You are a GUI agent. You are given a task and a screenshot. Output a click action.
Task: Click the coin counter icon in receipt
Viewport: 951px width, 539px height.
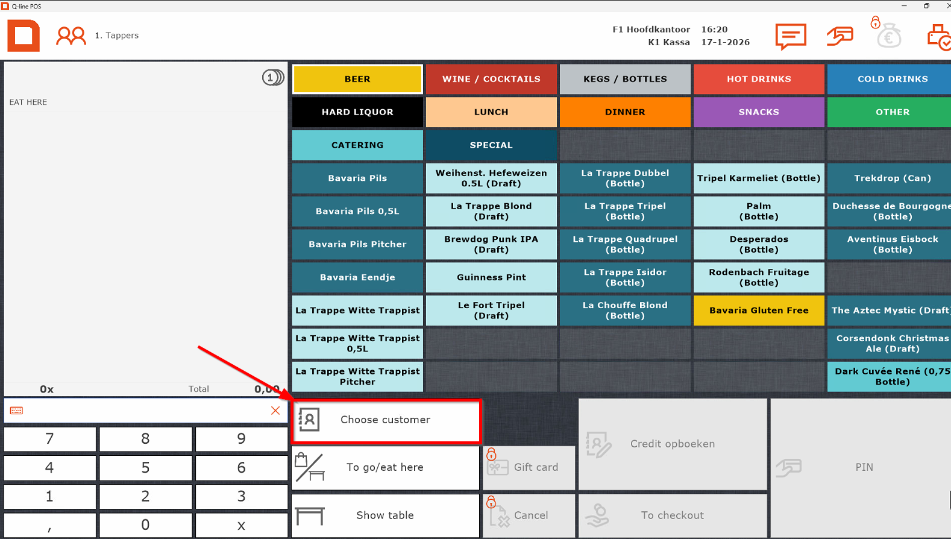pos(272,78)
